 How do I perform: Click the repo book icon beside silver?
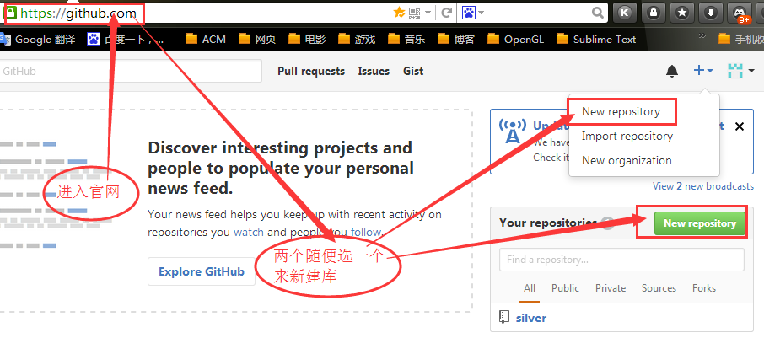point(504,318)
